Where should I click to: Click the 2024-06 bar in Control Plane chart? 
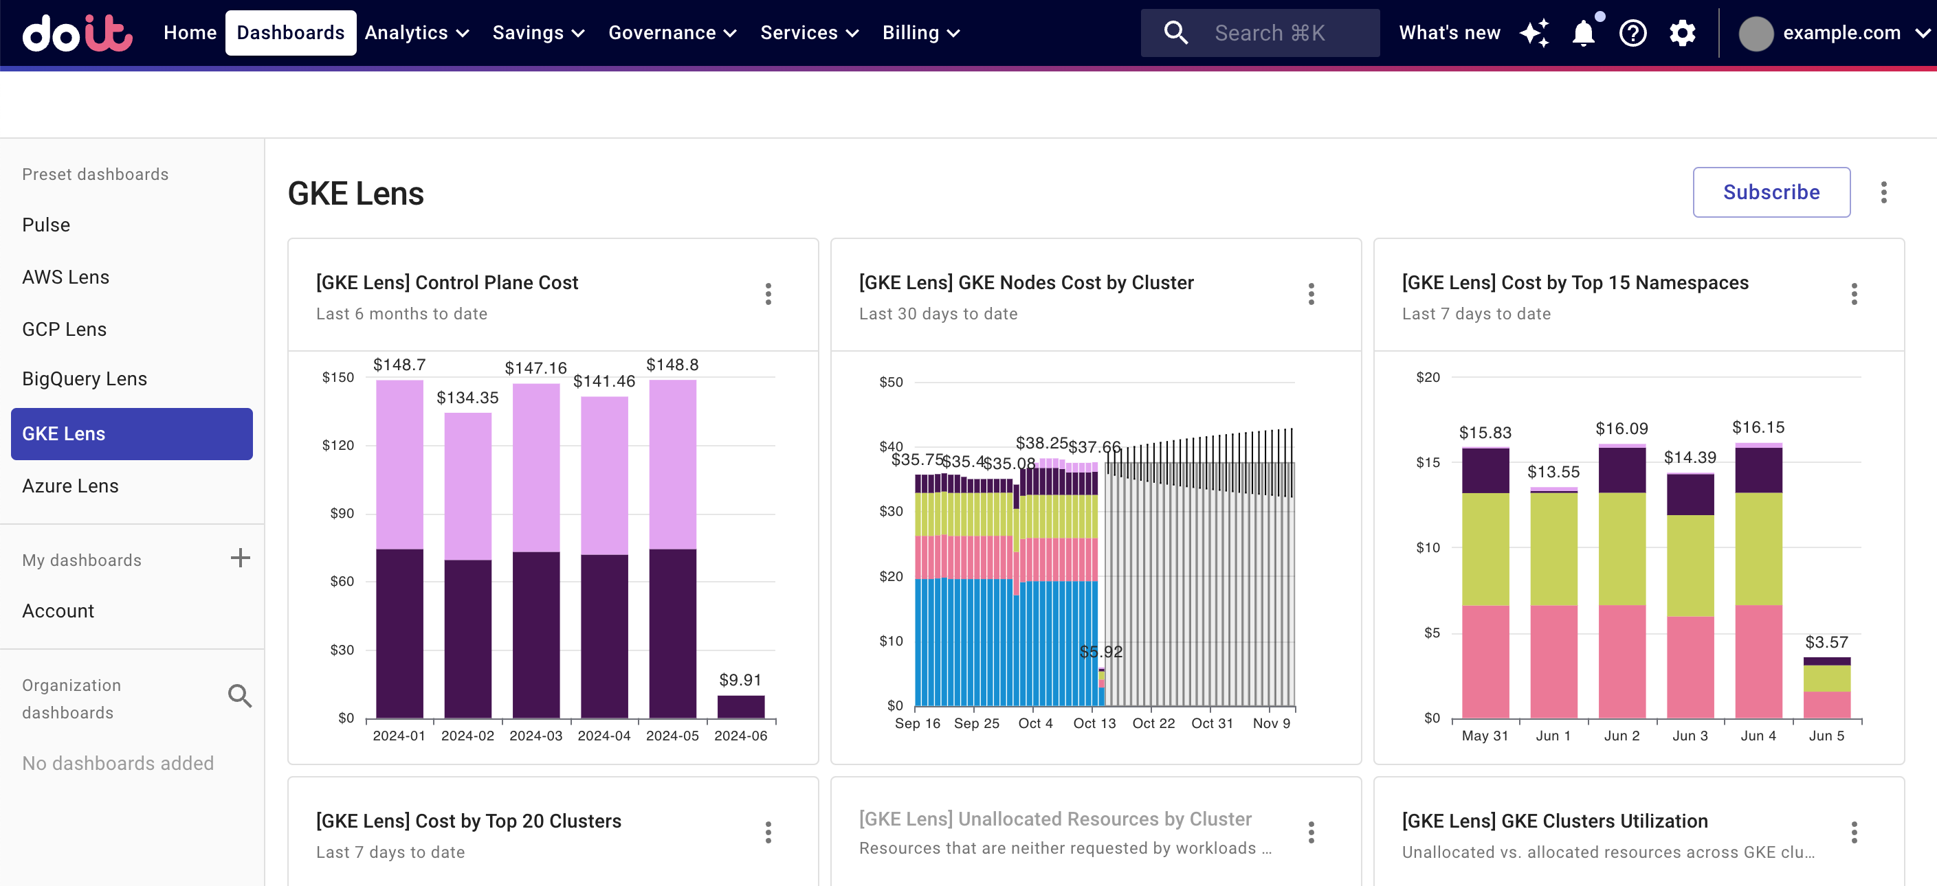coord(740,706)
